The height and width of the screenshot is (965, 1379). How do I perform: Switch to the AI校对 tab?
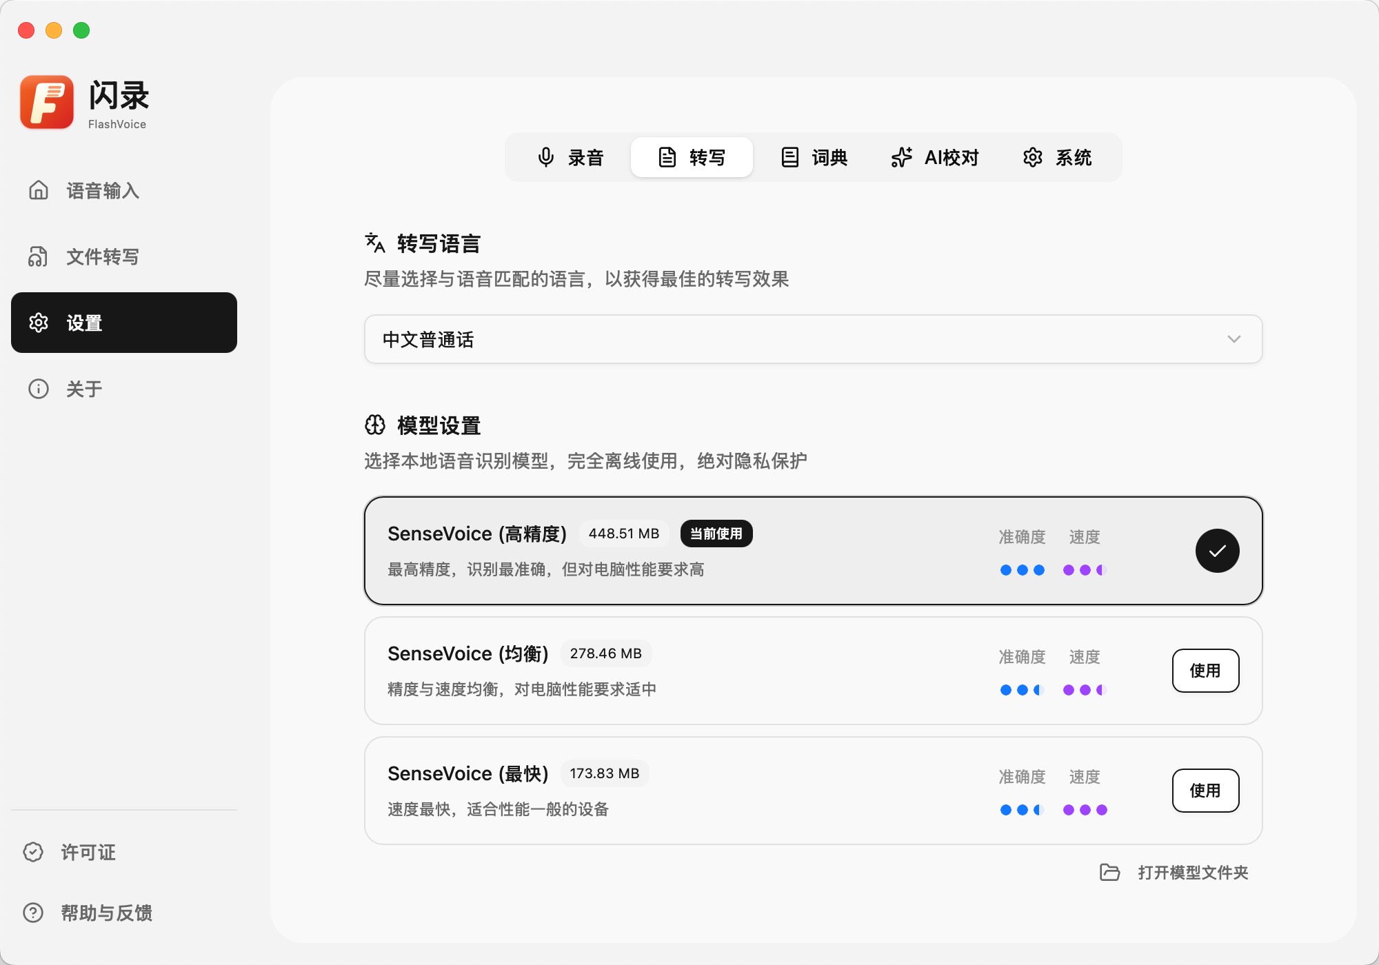(x=935, y=157)
